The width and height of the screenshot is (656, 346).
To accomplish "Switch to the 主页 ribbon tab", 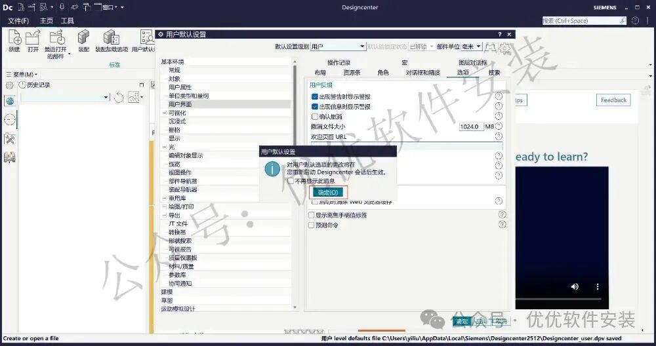I will click(46, 20).
